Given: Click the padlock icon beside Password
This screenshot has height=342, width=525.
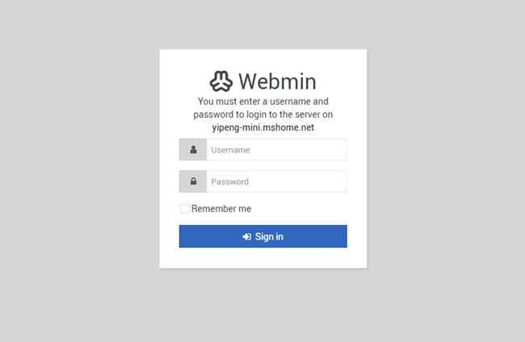Looking at the screenshot, I should (193, 181).
